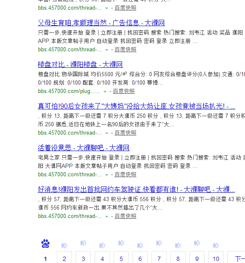Viewport: 245px width, 263px height.
Task: Click paw icon above page 6
Action: 140,245
